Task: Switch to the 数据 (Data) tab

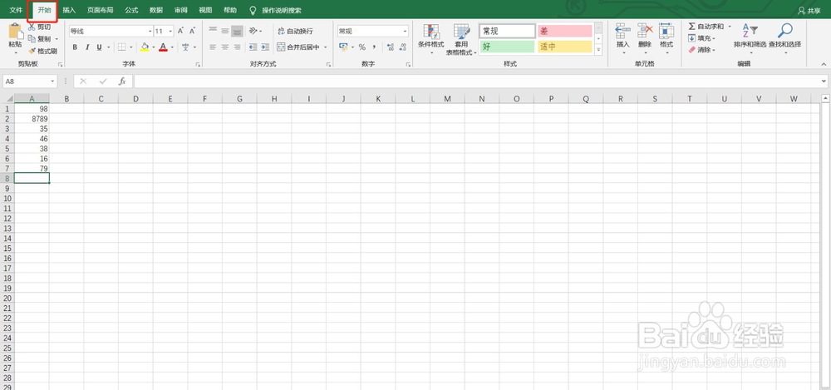Action: (x=156, y=10)
